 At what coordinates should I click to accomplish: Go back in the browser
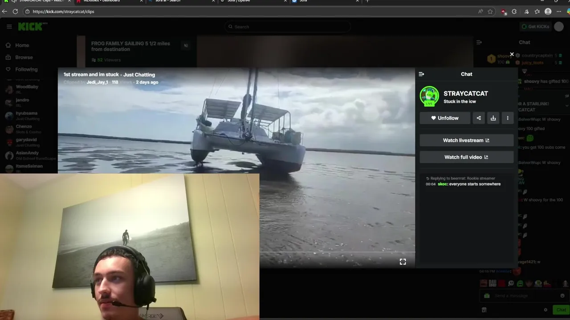click(5, 12)
